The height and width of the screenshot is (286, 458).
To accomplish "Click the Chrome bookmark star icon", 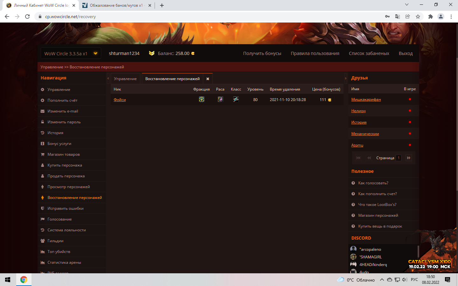I will pyautogui.click(x=418, y=17).
